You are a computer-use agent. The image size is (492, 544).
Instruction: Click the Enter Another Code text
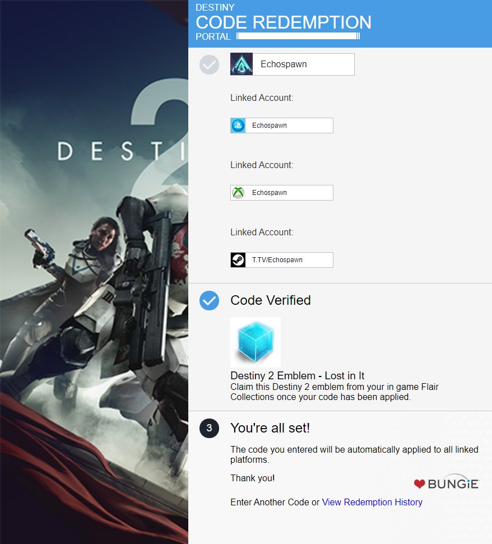(x=270, y=502)
